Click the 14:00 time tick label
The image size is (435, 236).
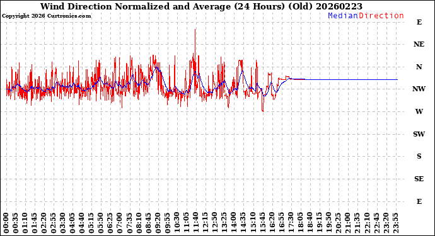point(234,223)
